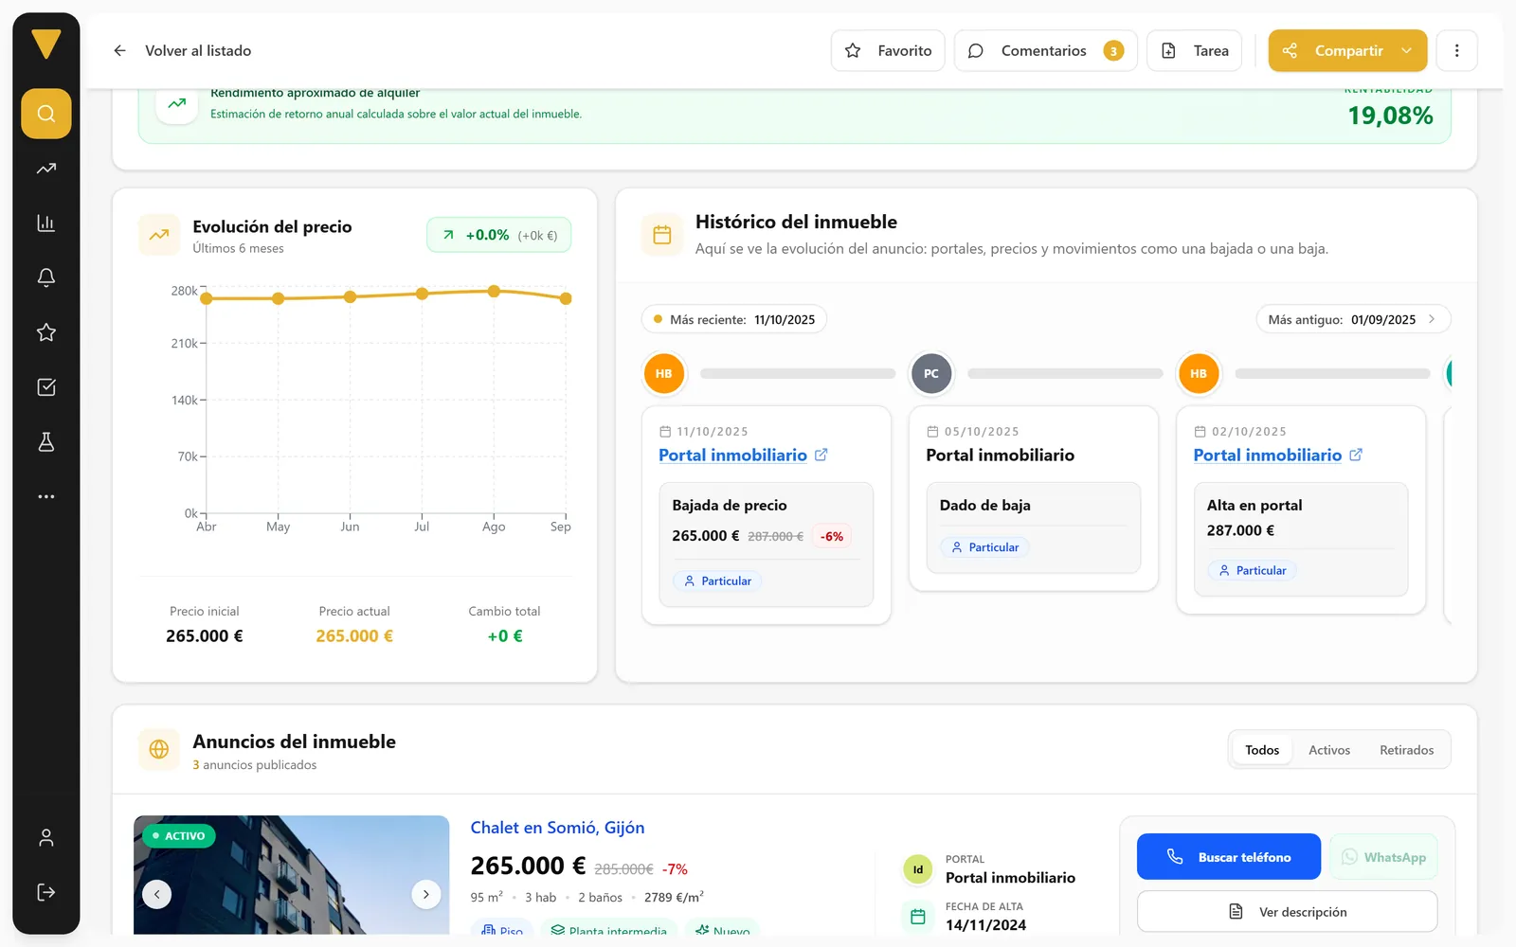
Task: Expand the Compartir dropdown chevron
Action: [1407, 51]
